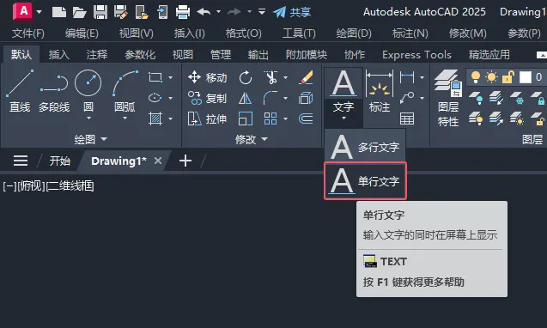This screenshot has width=547, height=328.
Task: Select the mirror tool icon
Action: click(x=246, y=99)
